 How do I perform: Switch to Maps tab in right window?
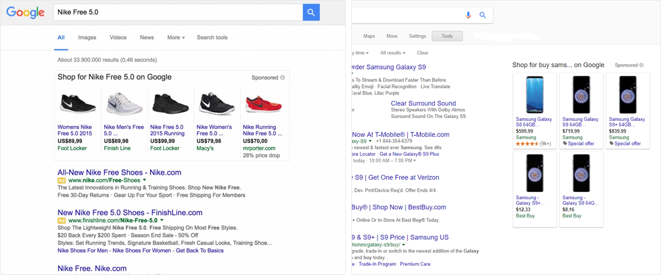(x=369, y=36)
